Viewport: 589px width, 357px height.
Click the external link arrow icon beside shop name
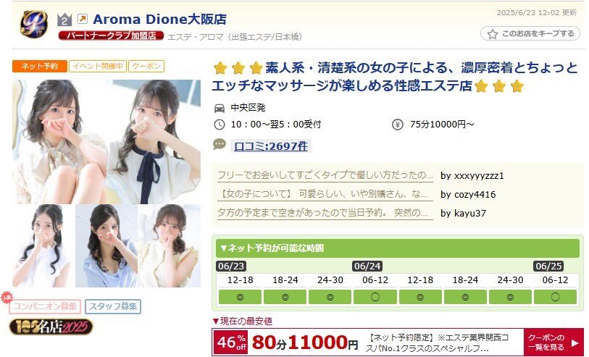click(83, 19)
